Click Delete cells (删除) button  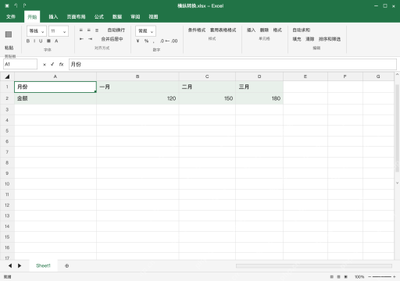click(264, 30)
